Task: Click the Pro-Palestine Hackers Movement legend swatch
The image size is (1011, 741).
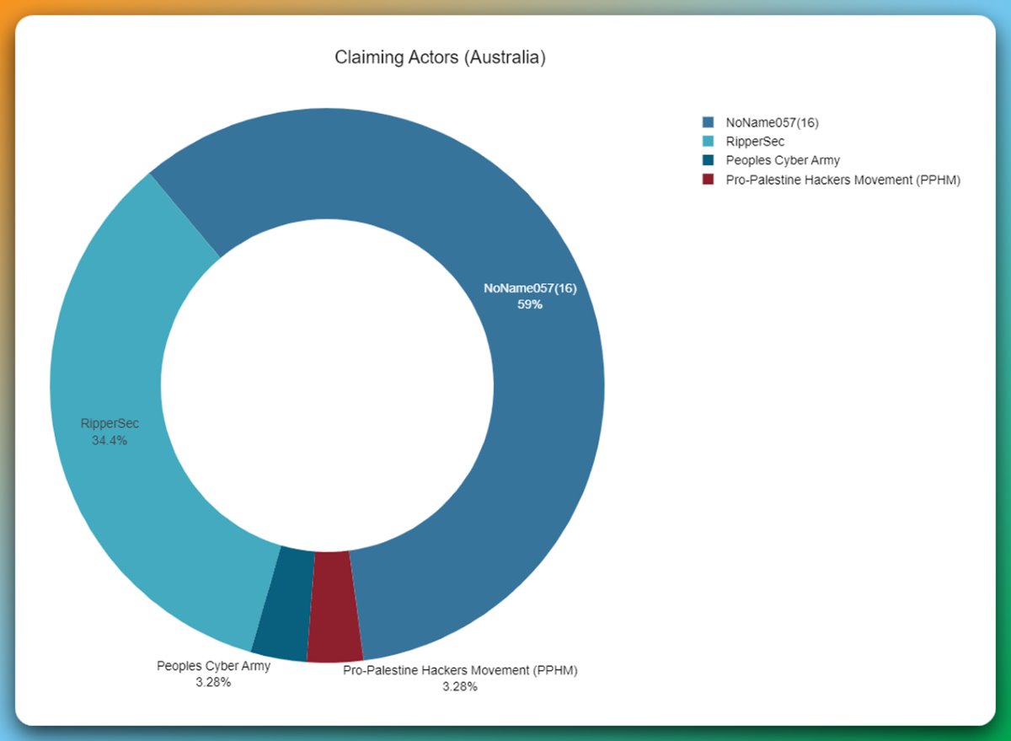Action: pos(708,180)
